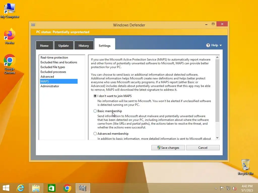Open Internet Explorer from the taskbar
The image size is (258, 193).
tap(21, 188)
